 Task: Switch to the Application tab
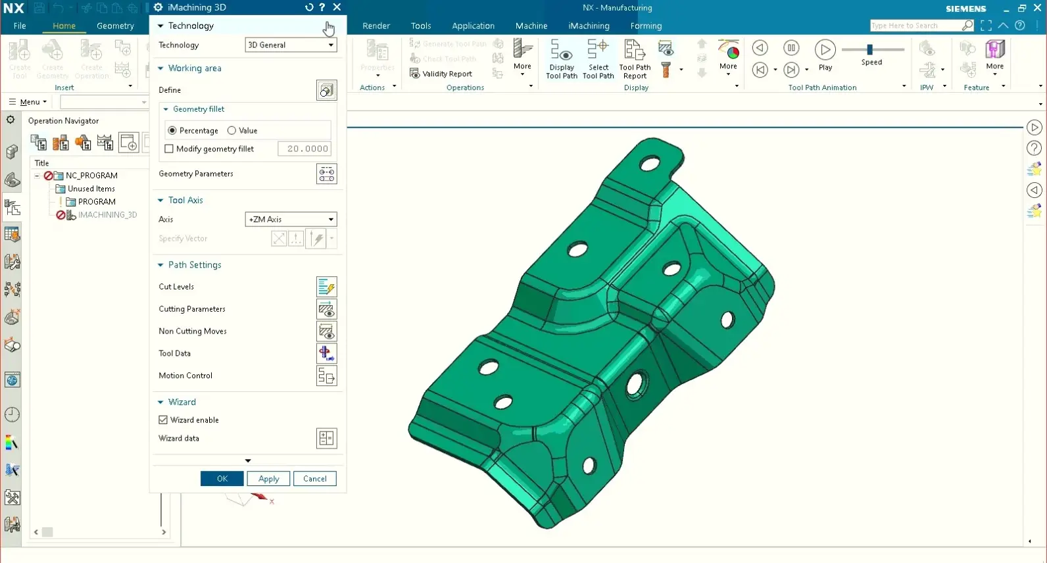473,26
